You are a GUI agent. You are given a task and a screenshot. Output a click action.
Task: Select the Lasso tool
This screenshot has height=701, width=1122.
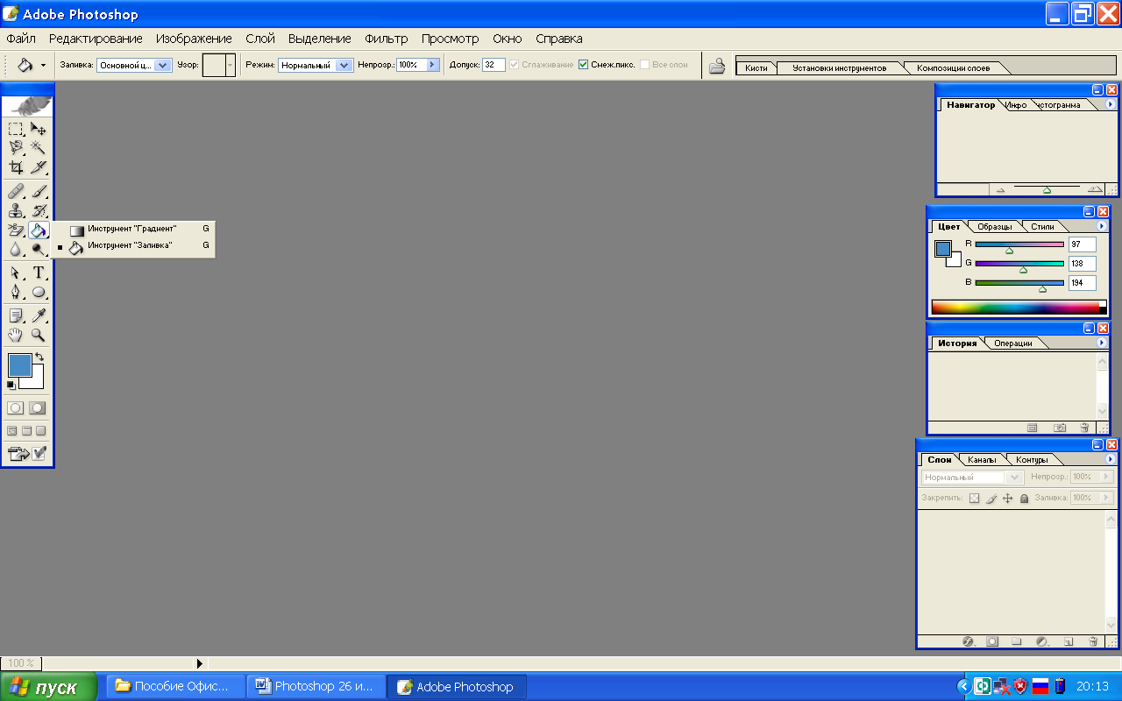[x=16, y=148]
